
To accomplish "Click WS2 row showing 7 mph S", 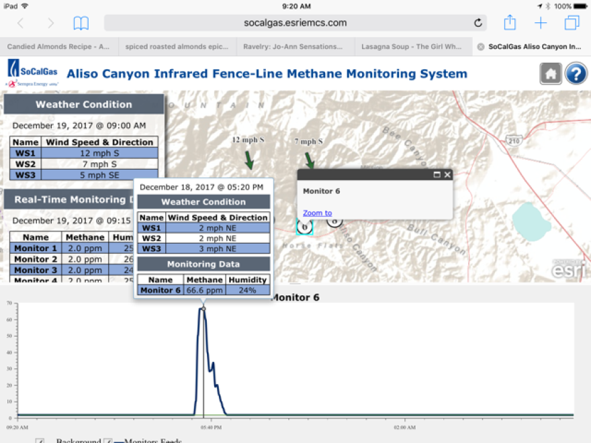I will 84,164.
